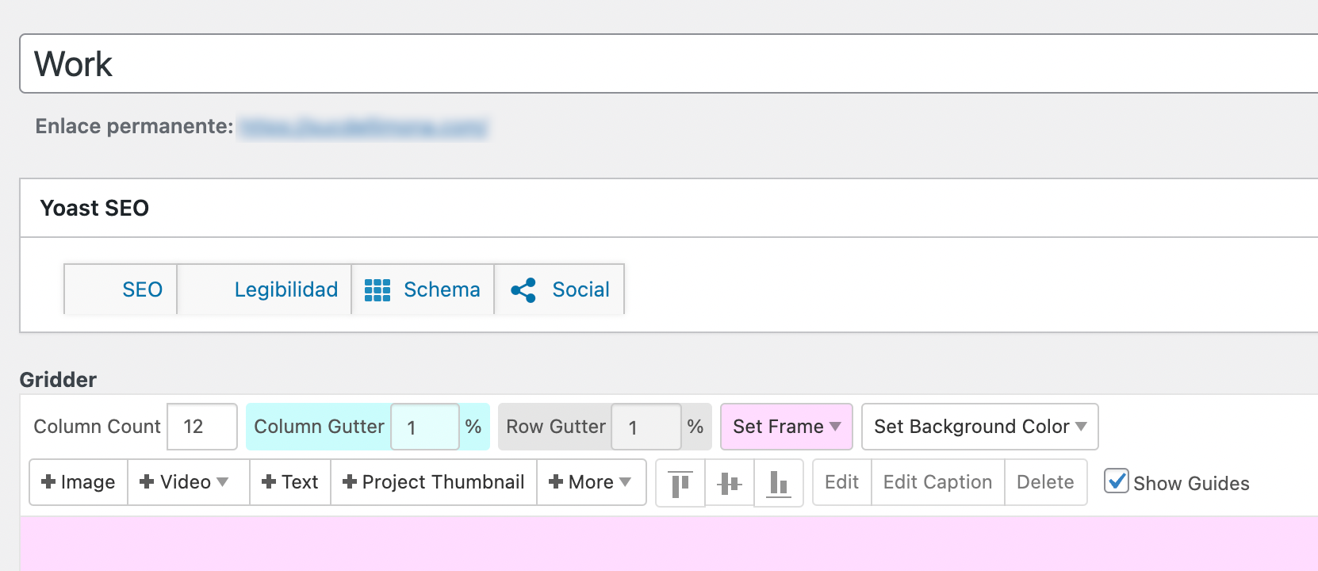Click the plus icon beside Text
Viewport: 1318px width, 571px height.
click(269, 482)
